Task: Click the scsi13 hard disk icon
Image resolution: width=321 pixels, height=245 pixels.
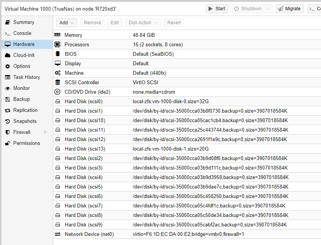Action: pyautogui.click(x=58, y=149)
